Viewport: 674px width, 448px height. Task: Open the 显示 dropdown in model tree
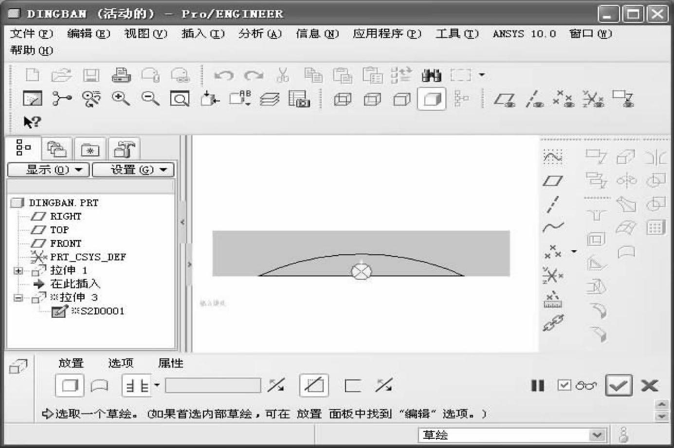pos(48,170)
